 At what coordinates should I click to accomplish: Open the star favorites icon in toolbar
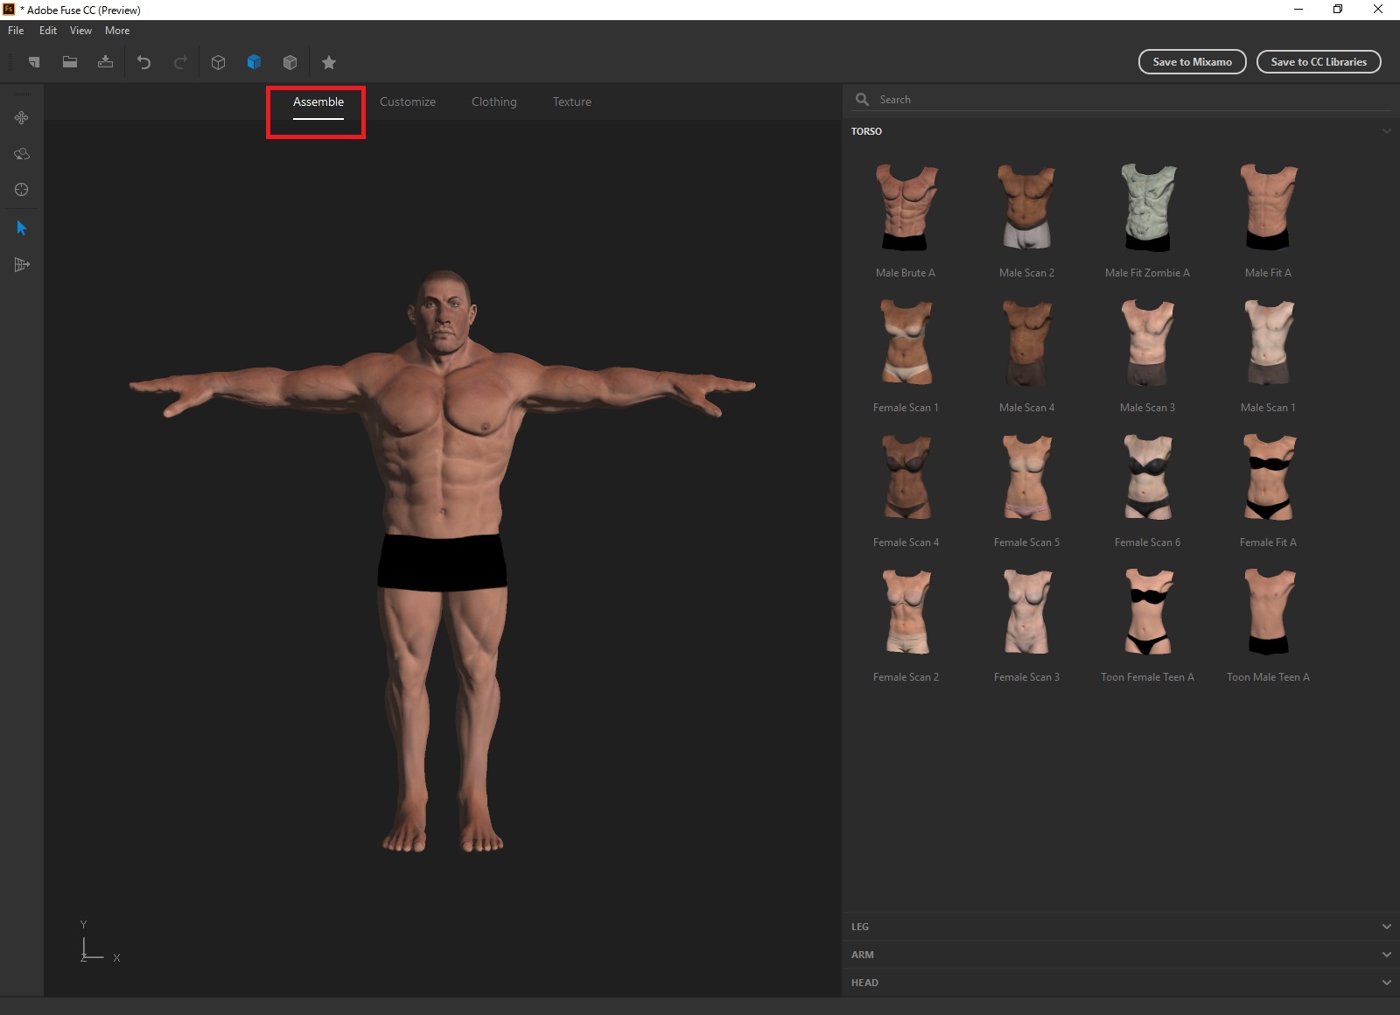click(x=329, y=62)
